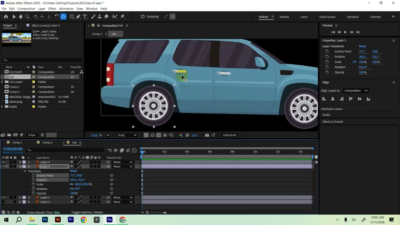Click Toggle Switches / Modes

[x=87, y=212]
